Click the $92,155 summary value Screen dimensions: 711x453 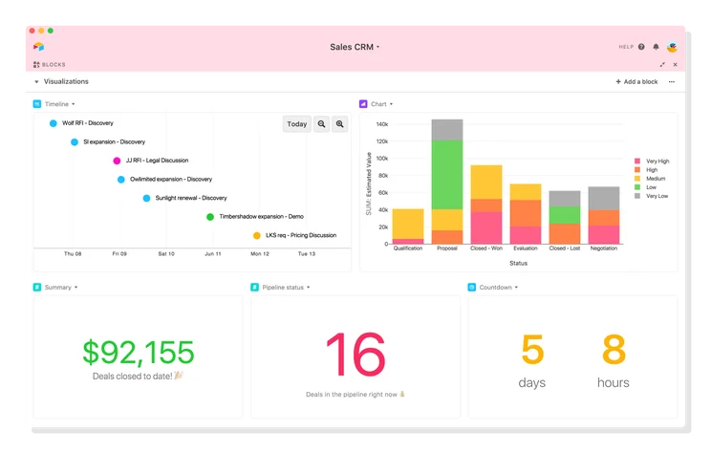tap(139, 353)
